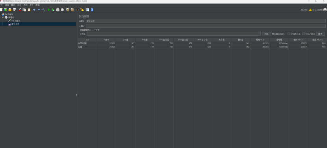Sort by the 95% percentile column header
This screenshot has width=327, height=148.
pos(183,40)
